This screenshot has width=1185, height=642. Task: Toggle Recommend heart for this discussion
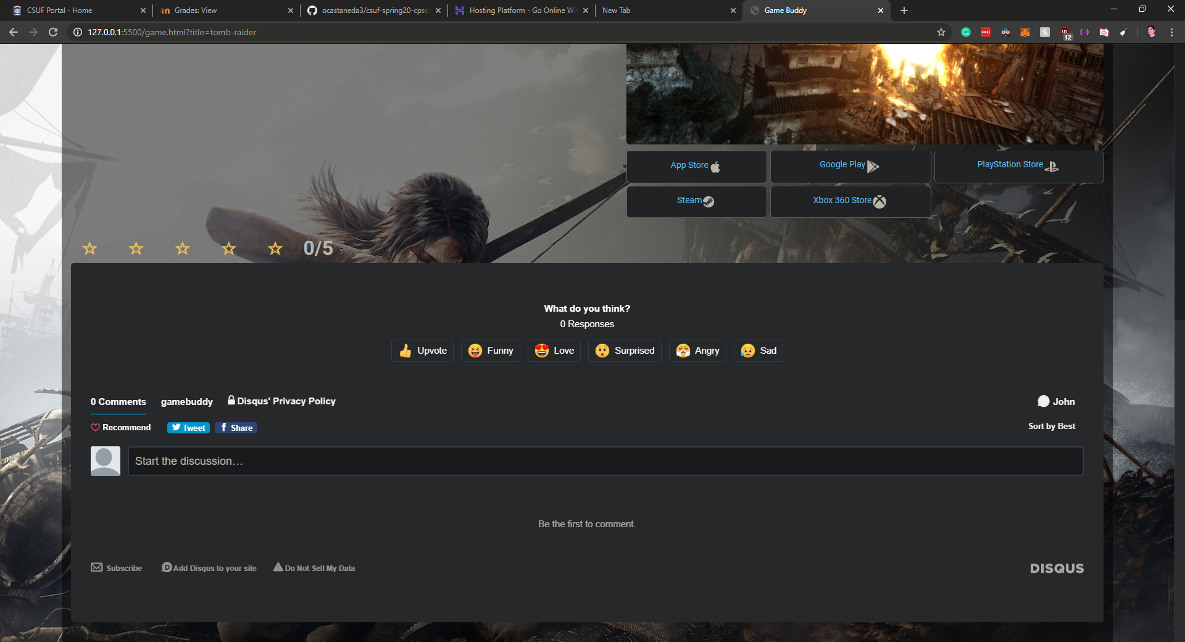[x=121, y=427]
